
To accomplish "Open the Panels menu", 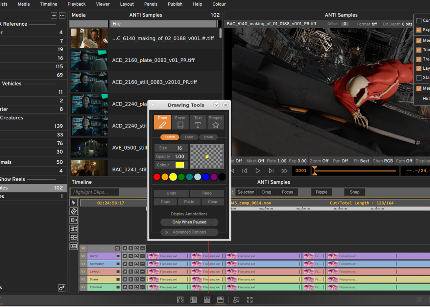I will (151, 4).
